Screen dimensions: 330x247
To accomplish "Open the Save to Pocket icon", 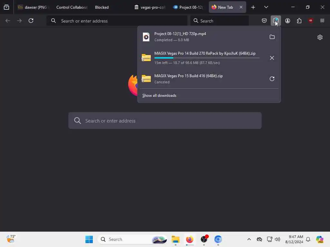I will (x=264, y=21).
